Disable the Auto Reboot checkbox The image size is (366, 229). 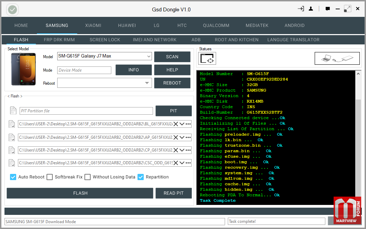(x=13, y=177)
